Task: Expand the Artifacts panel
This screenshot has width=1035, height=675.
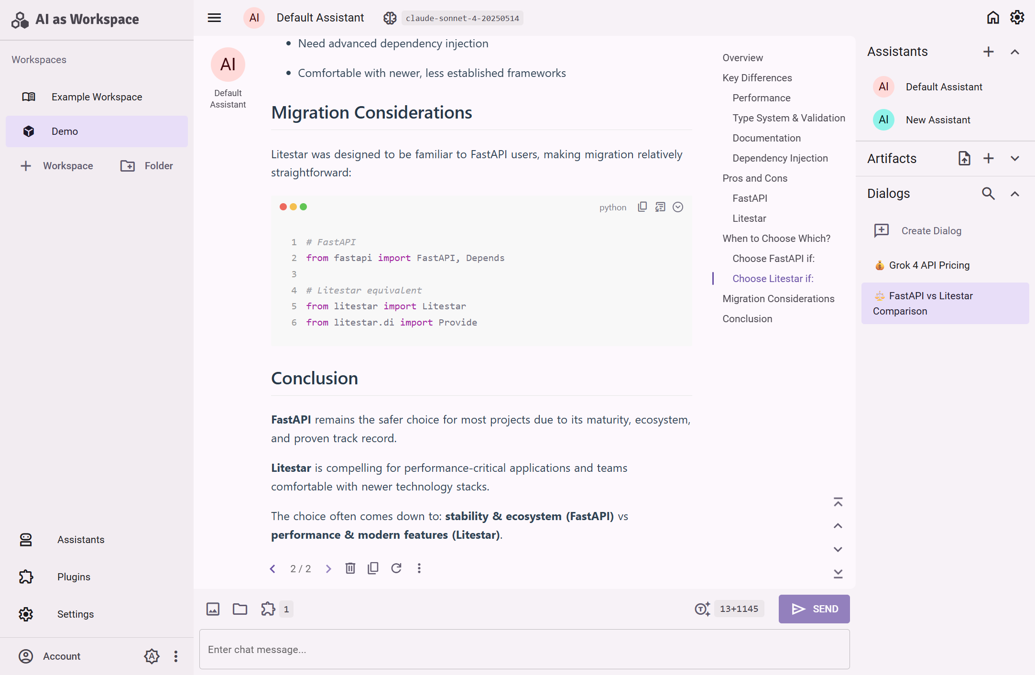Action: coord(1014,158)
